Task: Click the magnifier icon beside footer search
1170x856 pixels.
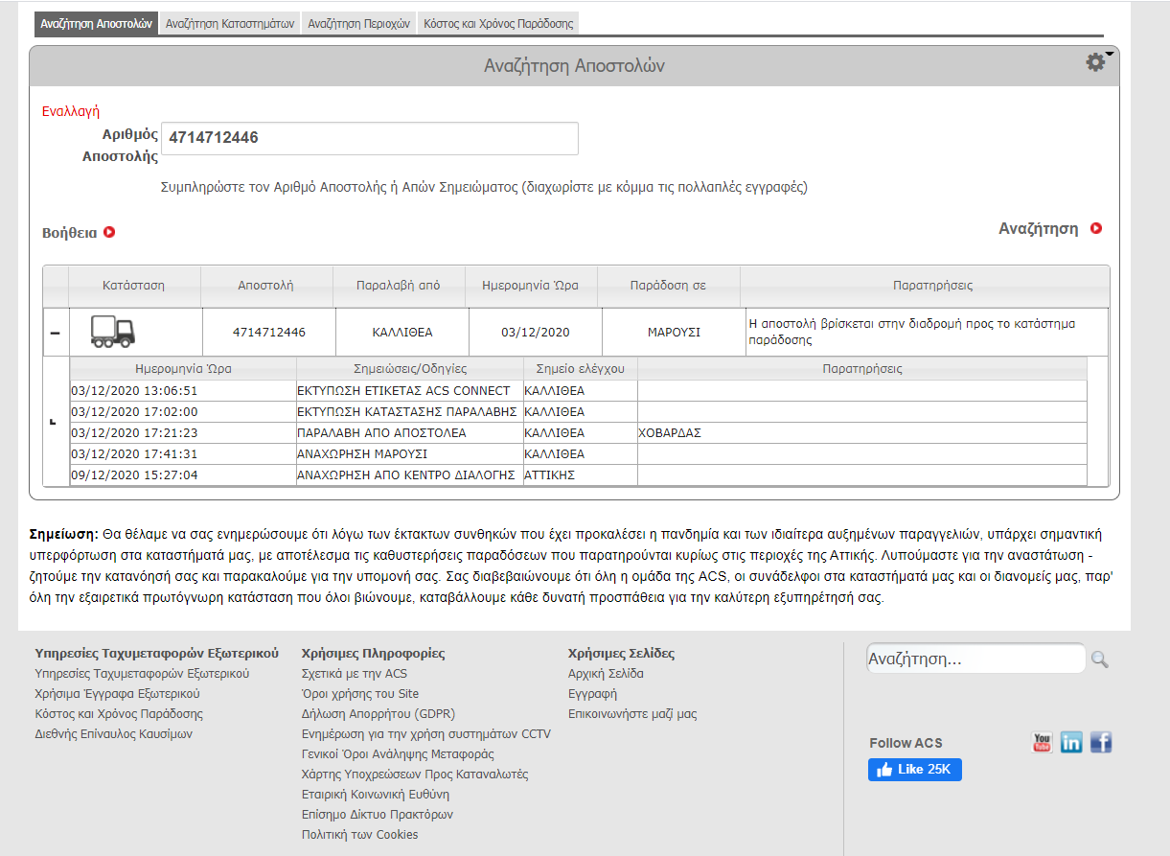Action: tap(1099, 659)
